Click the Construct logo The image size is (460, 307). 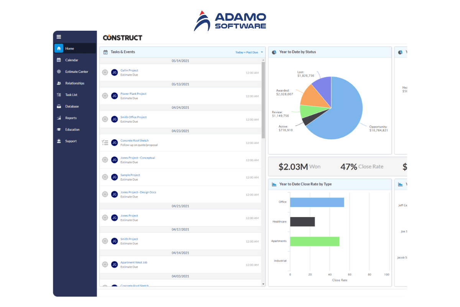122,38
